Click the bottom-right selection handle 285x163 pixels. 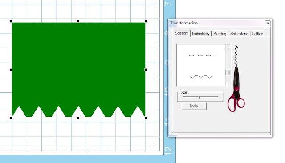click(x=146, y=118)
